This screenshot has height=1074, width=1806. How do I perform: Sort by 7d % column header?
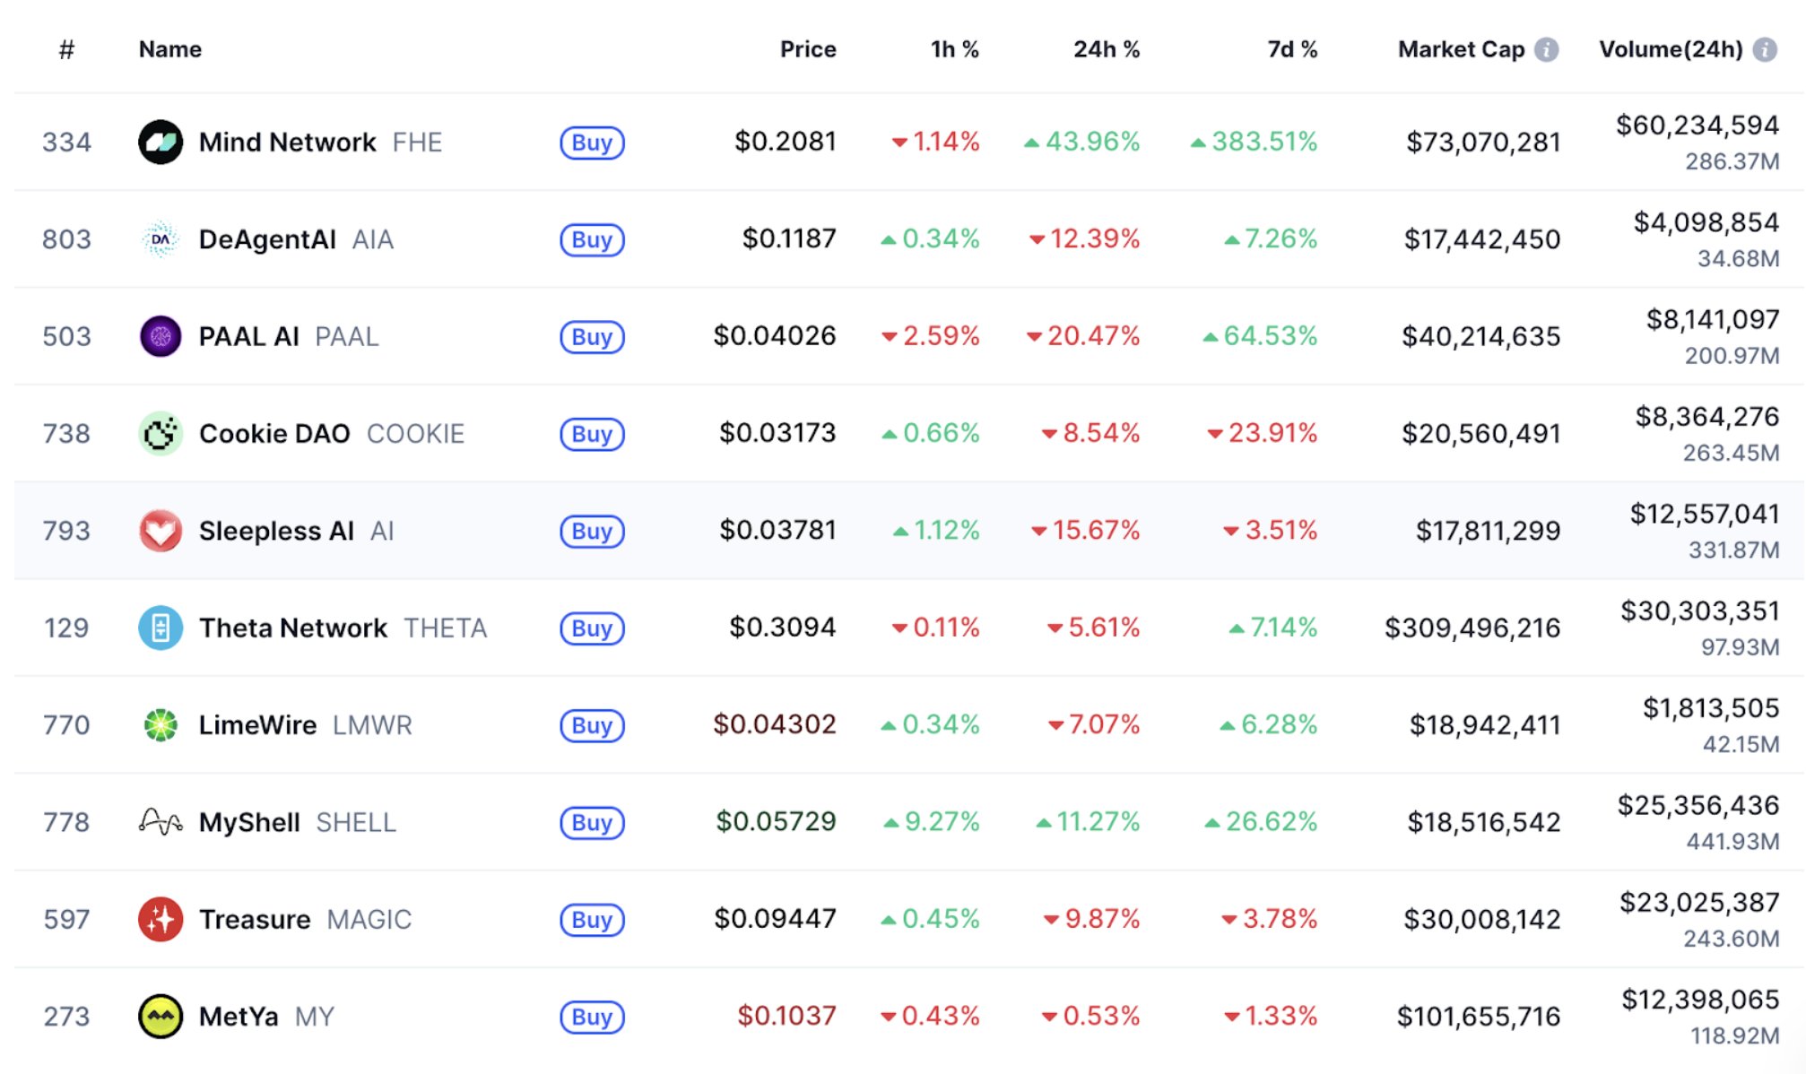(1291, 49)
